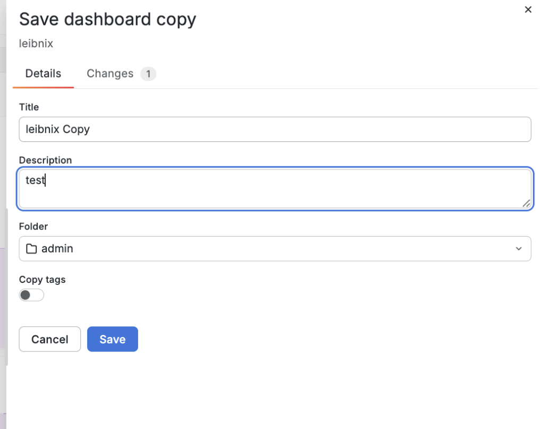Click the Description field label
Viewport: 544px width, 429px height.
click(45, 160)
